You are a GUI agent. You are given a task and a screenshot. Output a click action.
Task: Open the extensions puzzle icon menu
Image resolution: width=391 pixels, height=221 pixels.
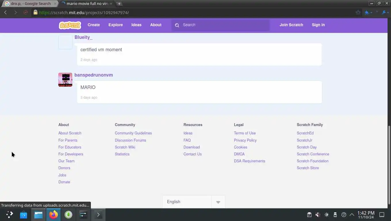pyautogui.click(x=368, y=12)
